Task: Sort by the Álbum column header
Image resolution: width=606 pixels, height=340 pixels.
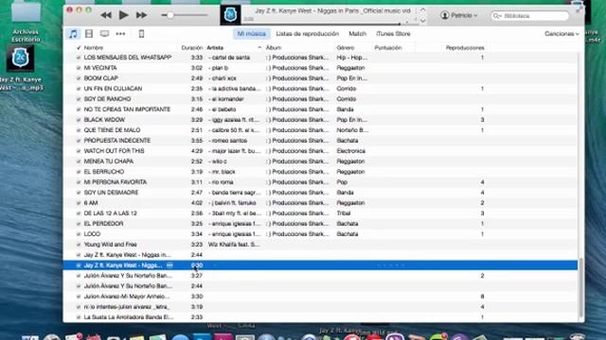Action: [274, 48]
